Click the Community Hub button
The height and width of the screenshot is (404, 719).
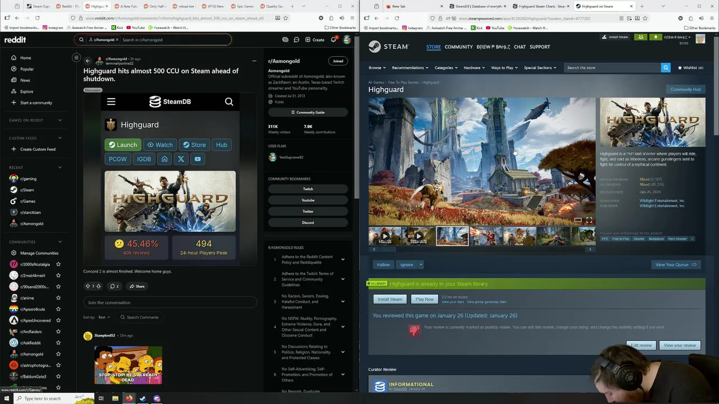tap(685, 89)
